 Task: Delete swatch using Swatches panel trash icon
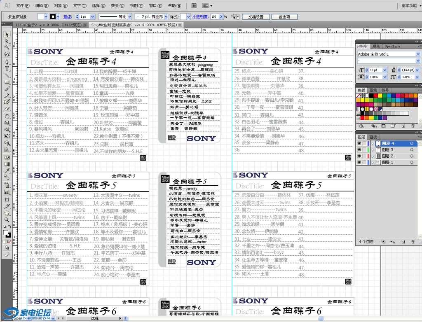(x=413, y=126)
